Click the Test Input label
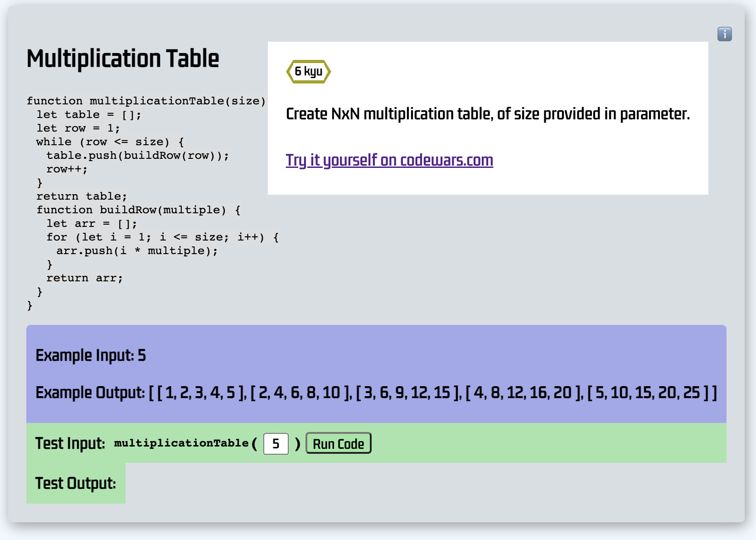Screen dimensions: 756x540 (70, 443)
